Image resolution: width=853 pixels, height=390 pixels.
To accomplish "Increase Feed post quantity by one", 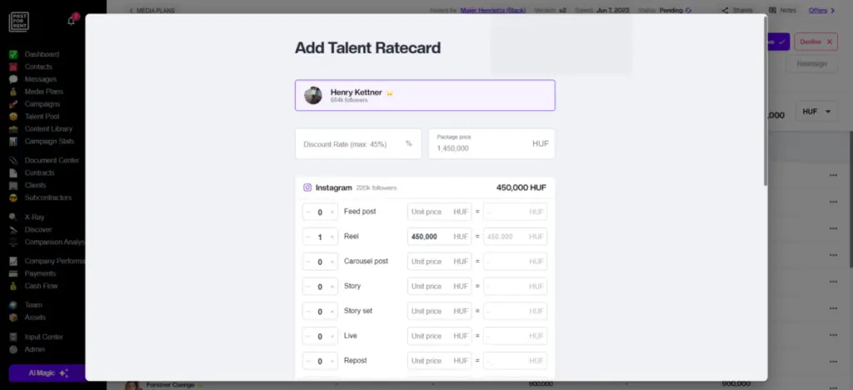I will [x=332, y=212].
